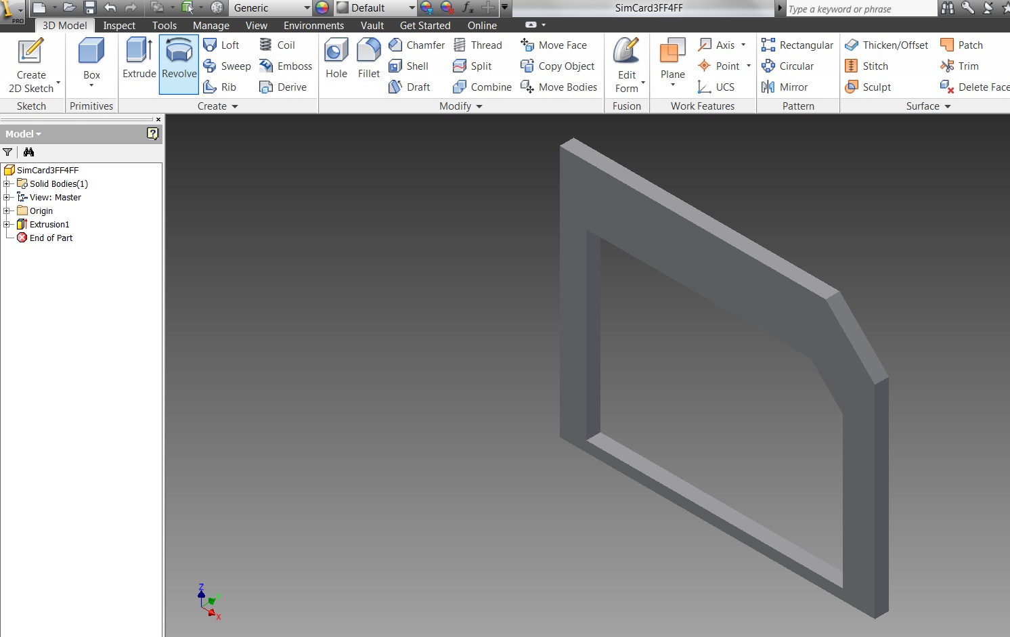Start a new 2D Sketch
Screen dimensions: 1010x637
(x=31, y=66)
